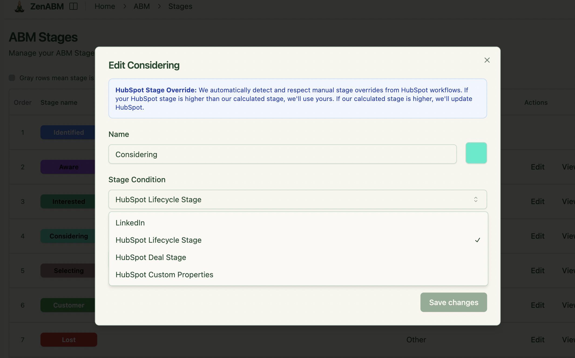Screen dimensions: 575x358
Task: Open the turquoise stage color swatch
Action: tap(476, 153)
